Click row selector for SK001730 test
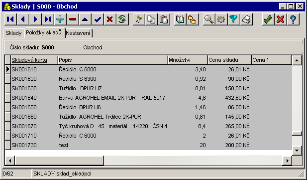307x180 pixels. click(8, 145)
